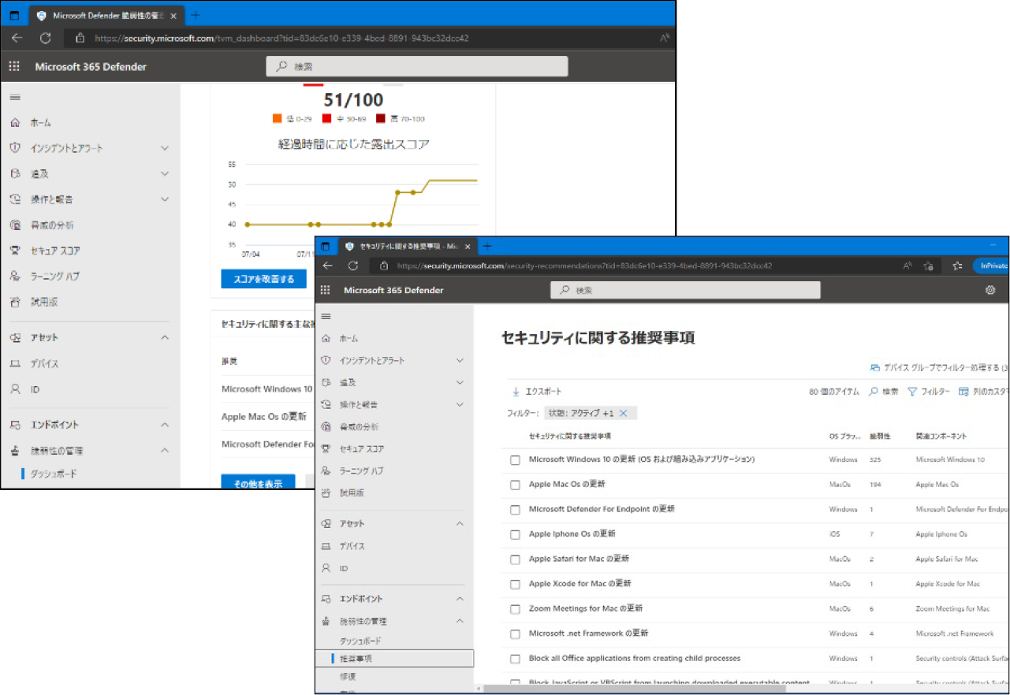This screenshot has height=695, width=1010.
Task: Click the エクスポート download icon
Action: (x=516, y=392)
